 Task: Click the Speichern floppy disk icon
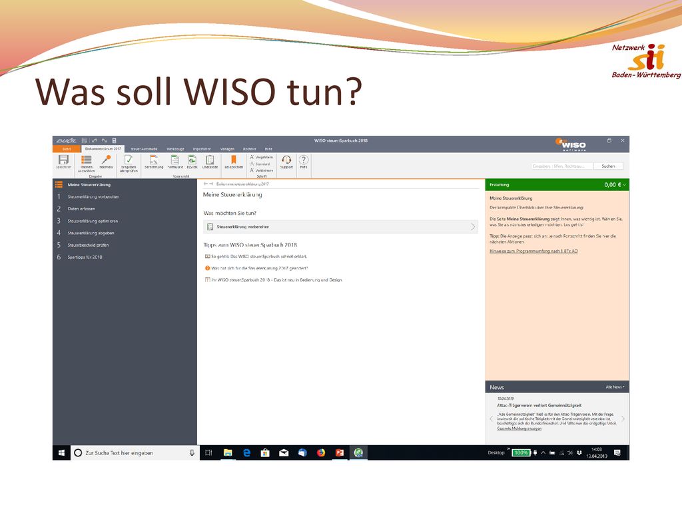(63, 160)
